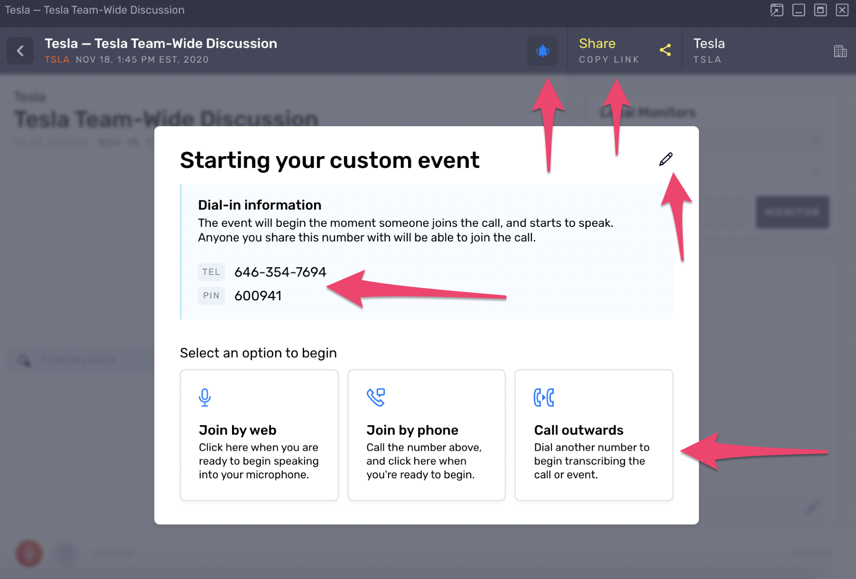The width and height of the screenshot is (856, 579).
Task: Click the phone icon in Join by phone
Action: (x=376, y=397)
